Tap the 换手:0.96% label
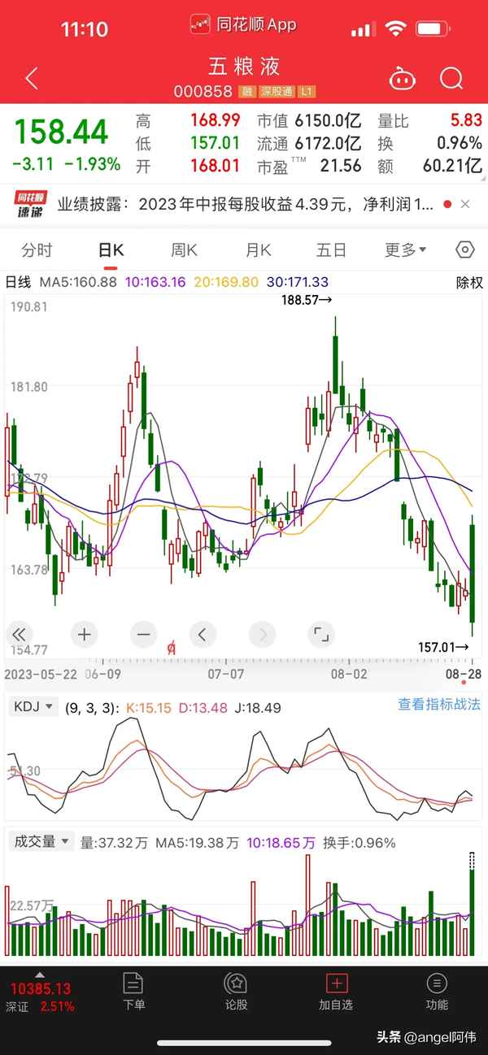Screen dimensions: 488x1055 [x=359, y=843]
